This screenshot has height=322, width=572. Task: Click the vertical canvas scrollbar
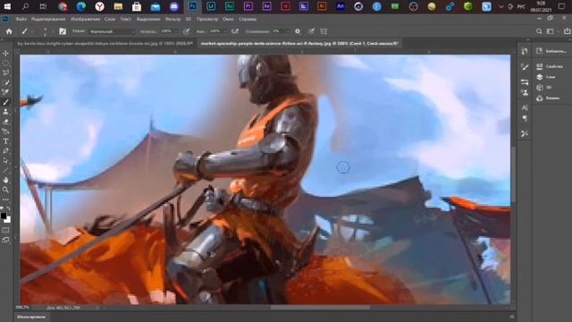513,174
